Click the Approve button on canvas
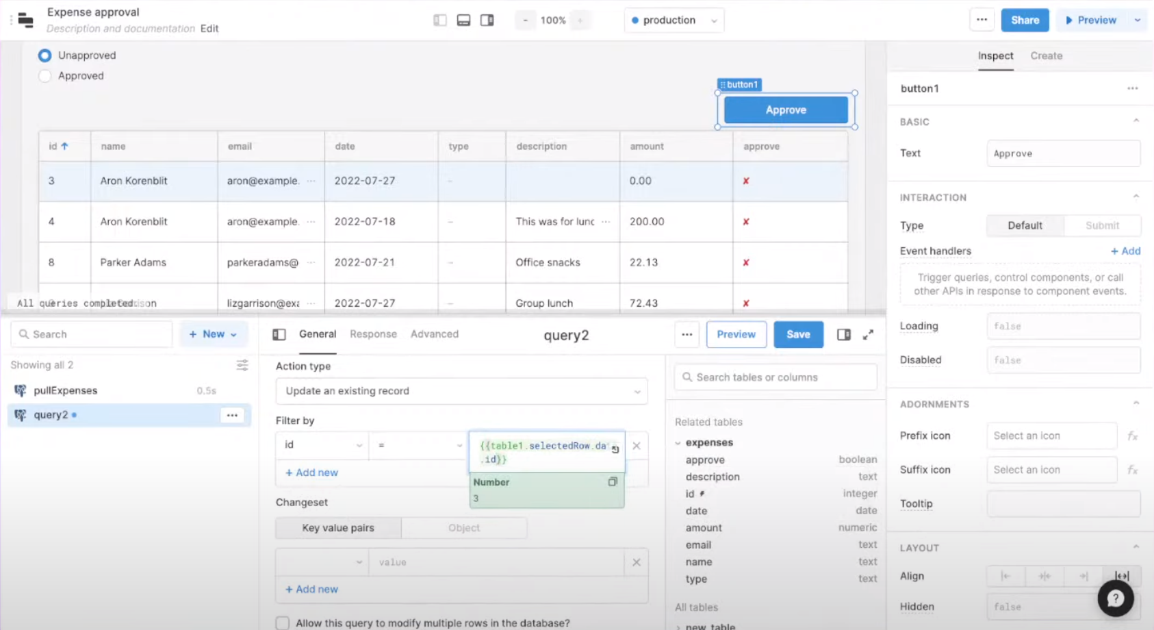 (786, 110)
